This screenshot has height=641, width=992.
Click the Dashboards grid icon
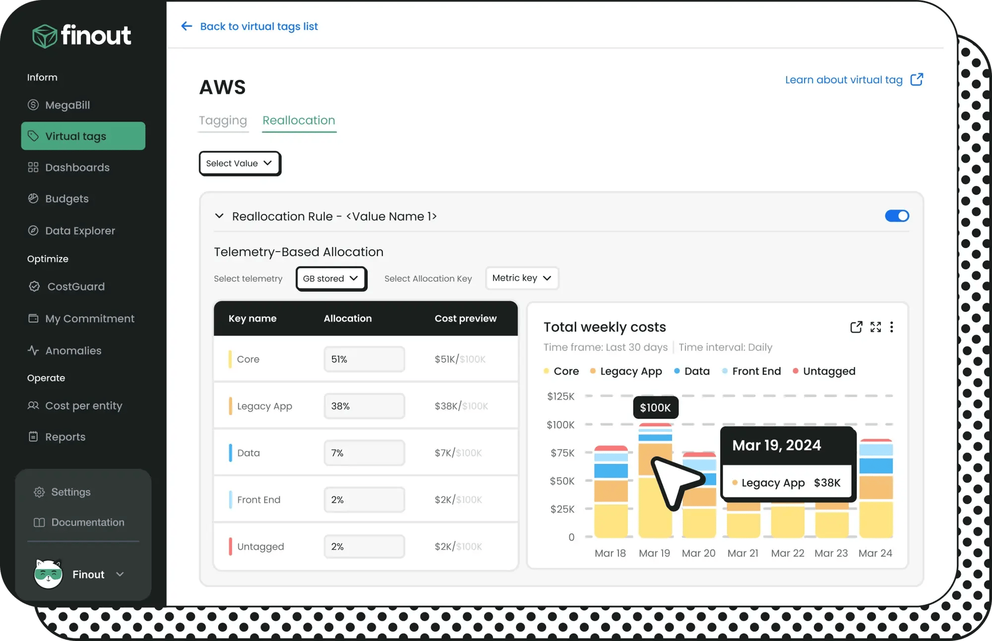click(x=33, y=167)
